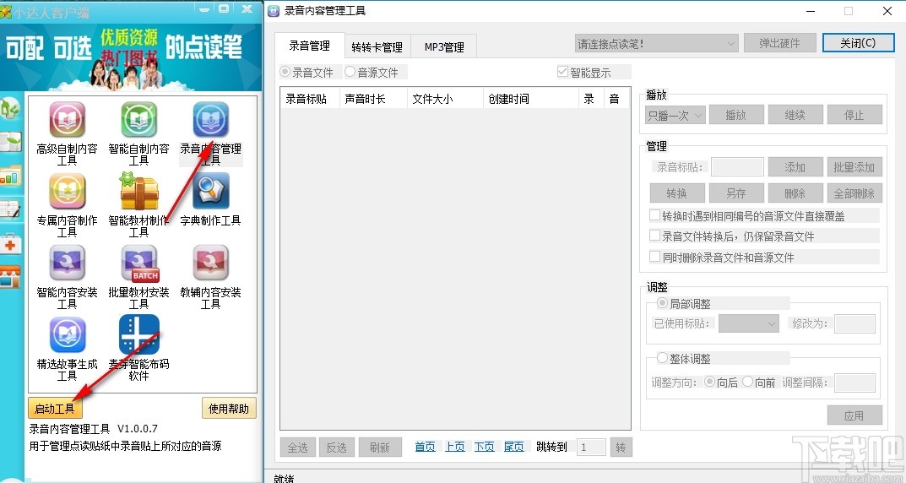This screenshot has width=906, height=483.
Task: Click the 录音标贴 input field
Action: [x=737, y=167]
